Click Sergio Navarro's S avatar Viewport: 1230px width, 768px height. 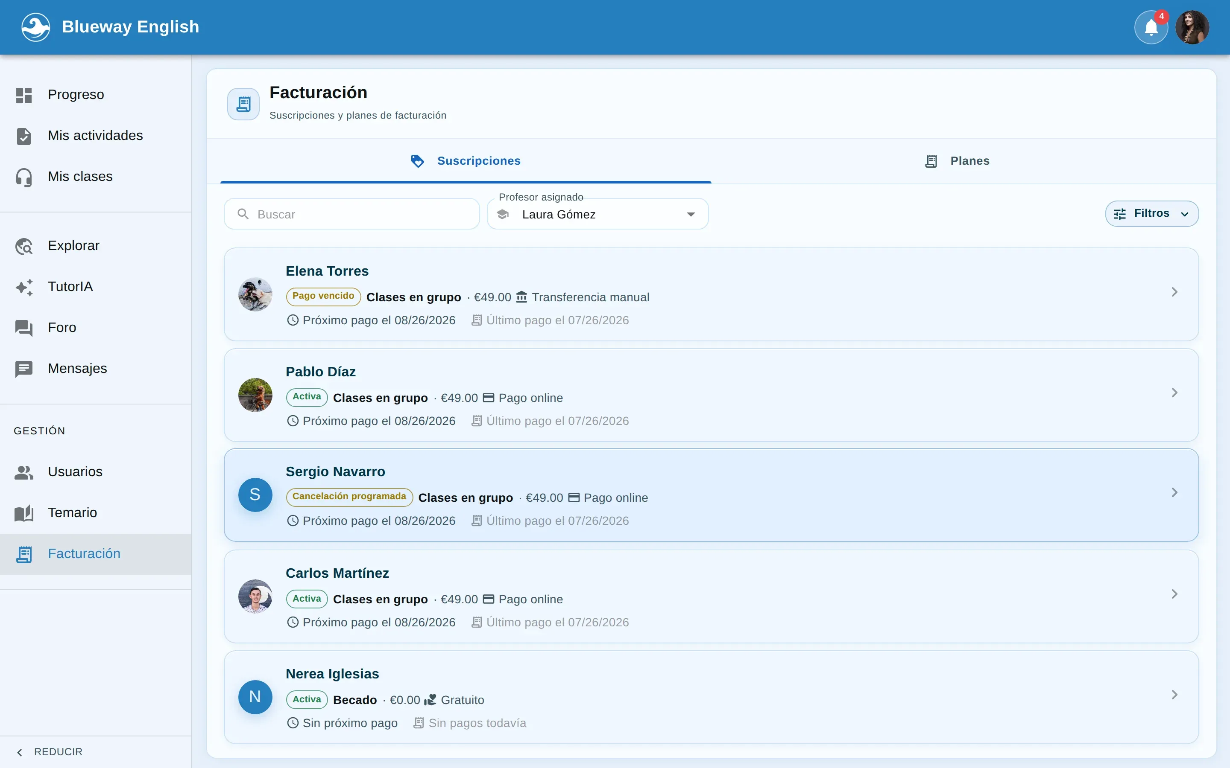(255, 495)
